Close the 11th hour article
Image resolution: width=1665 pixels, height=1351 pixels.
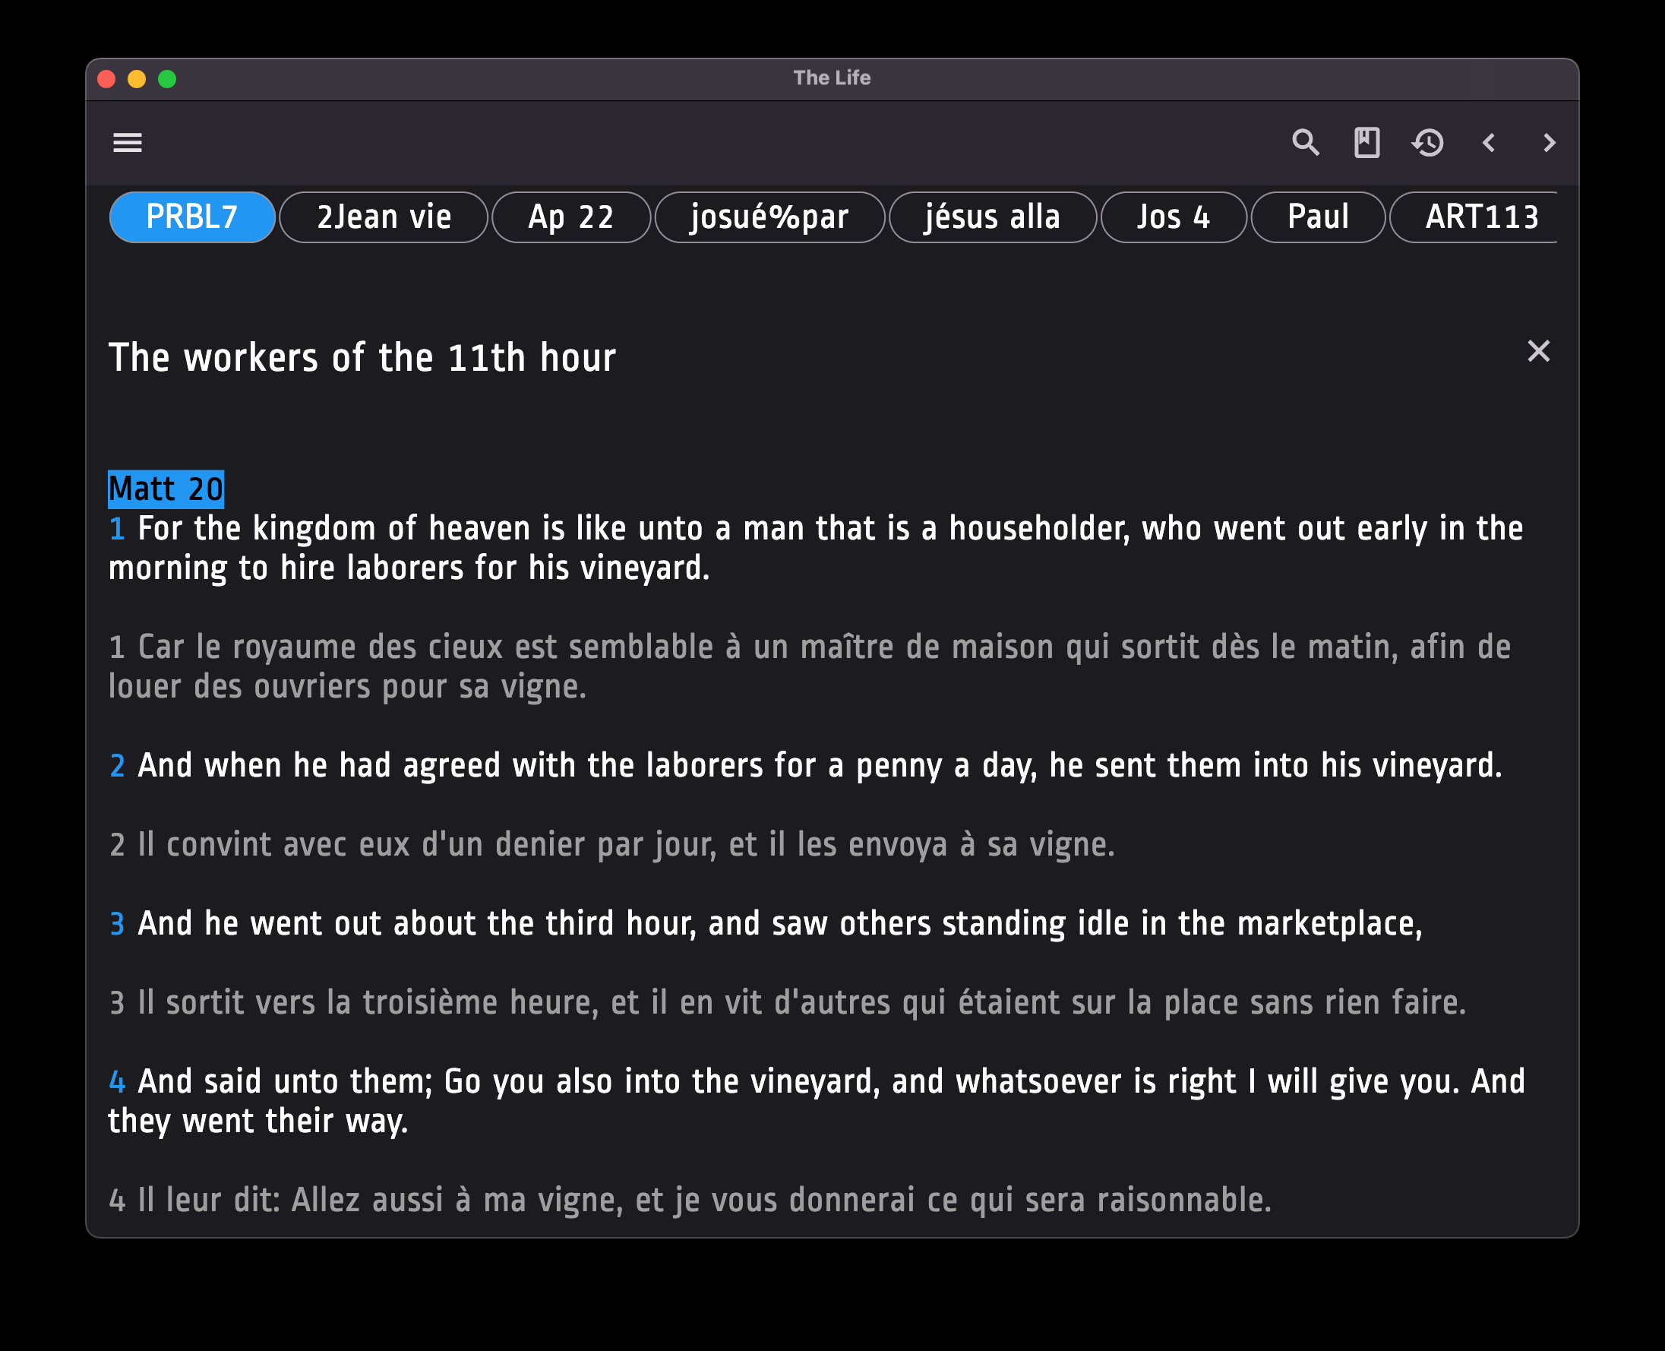point(1538,352)
